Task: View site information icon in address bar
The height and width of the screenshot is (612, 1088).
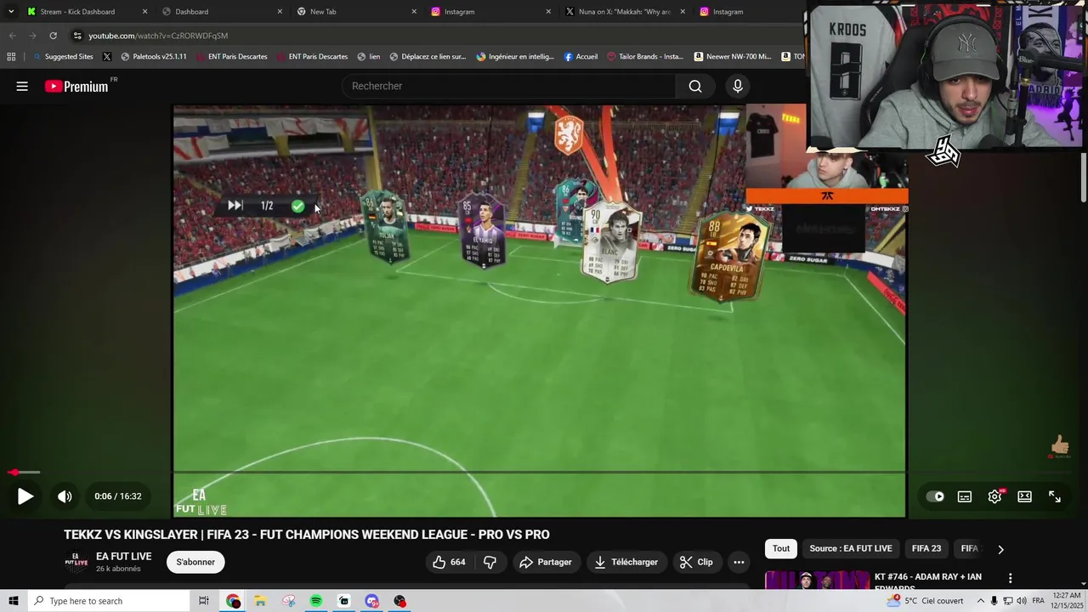Action: [77, 36]
